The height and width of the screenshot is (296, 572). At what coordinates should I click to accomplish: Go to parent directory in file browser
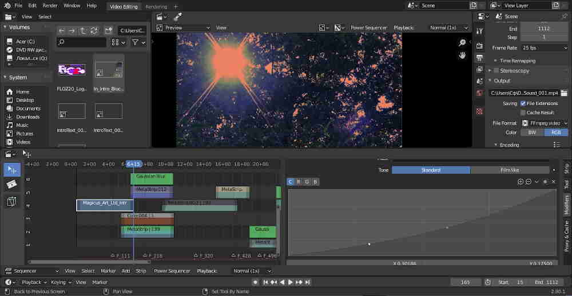pos(83,30)
